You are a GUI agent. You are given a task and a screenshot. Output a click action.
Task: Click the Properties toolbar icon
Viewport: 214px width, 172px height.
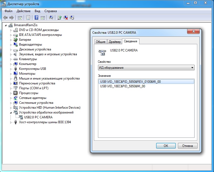click(x=28, y=18)
